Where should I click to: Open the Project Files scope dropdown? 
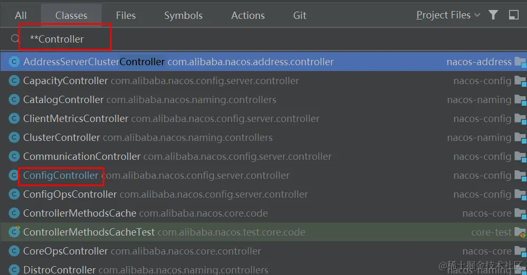[x=448, y=15]
